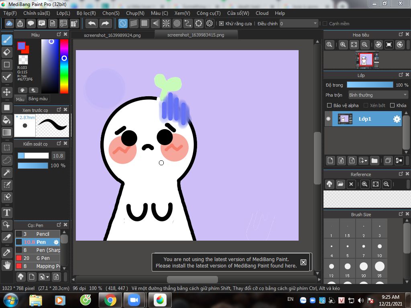Click the Windows Start button
411x308 pixels.
click(x=10, y=300)
